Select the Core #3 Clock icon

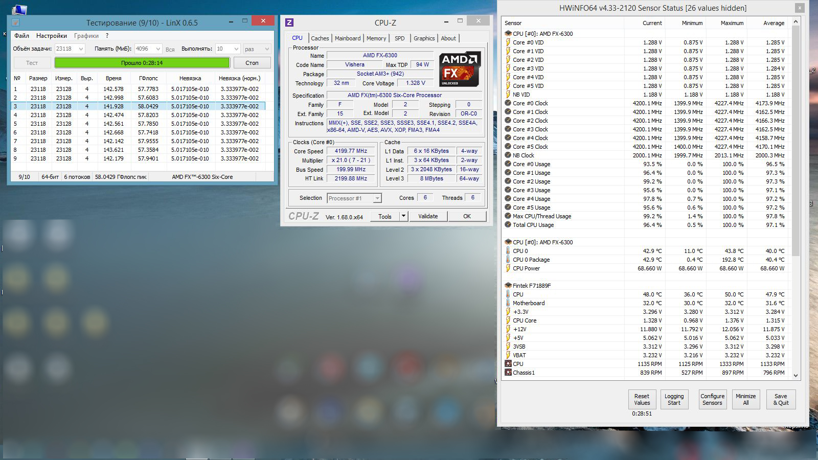pyautogui.click(x=508, y=129)
